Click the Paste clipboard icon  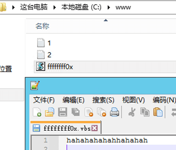tap(158, 112)
